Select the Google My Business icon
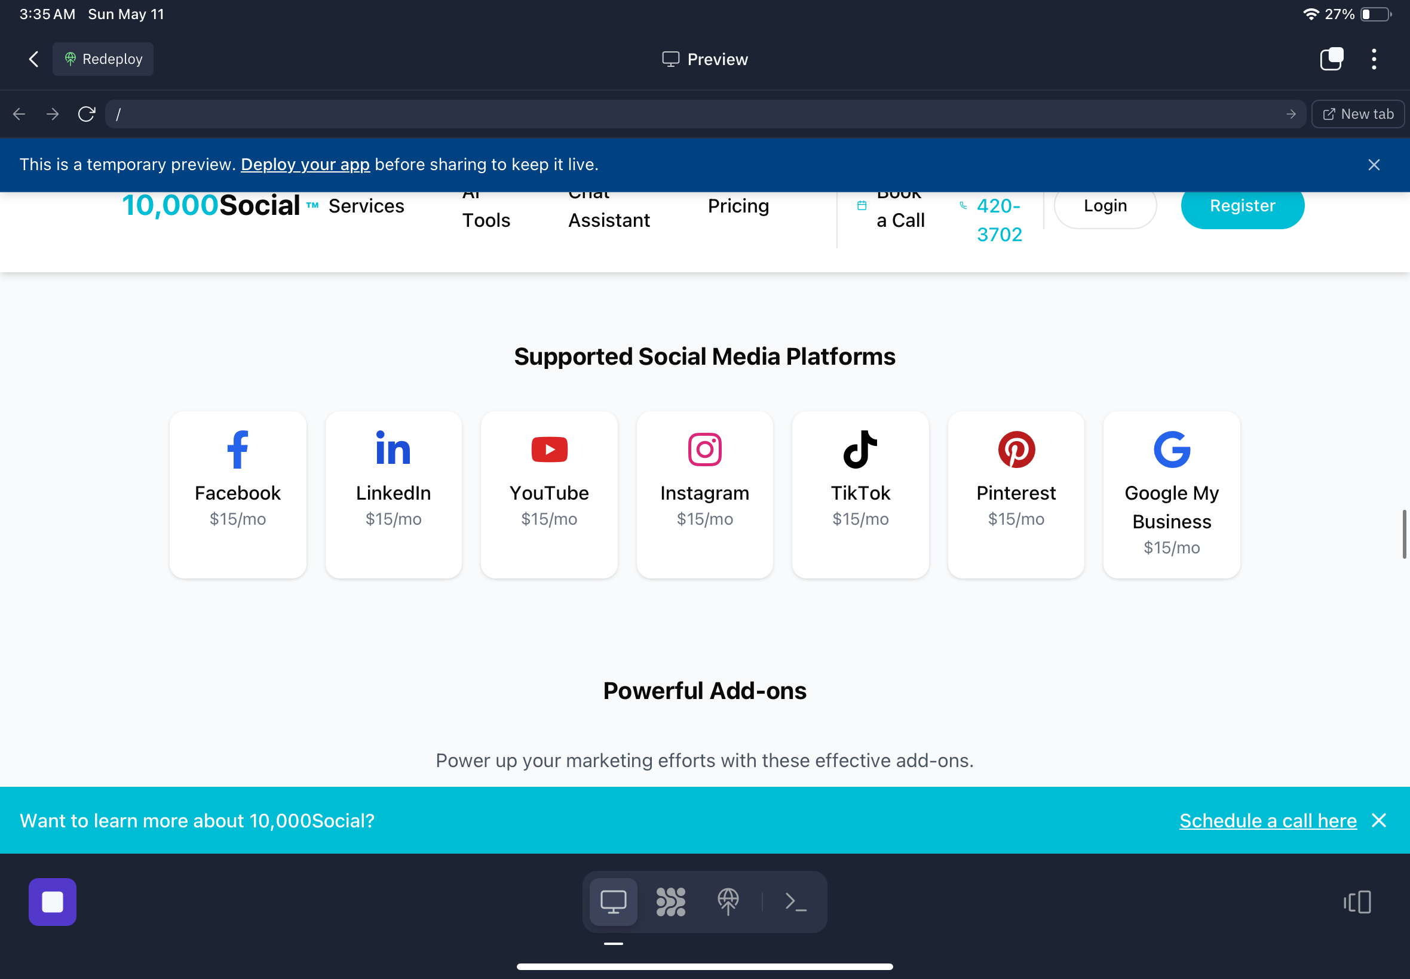Viewport: 1410px width, 979px height. pyautogui.click(x=1171, y=450)
